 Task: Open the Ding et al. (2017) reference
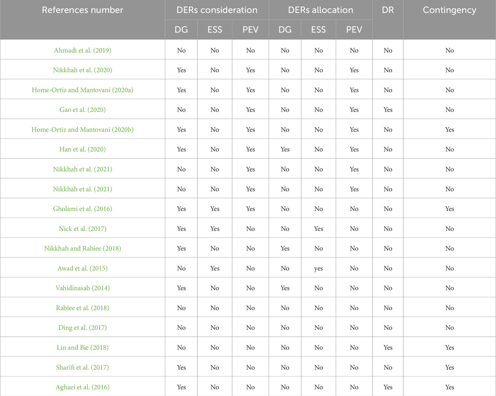(83, 328)
